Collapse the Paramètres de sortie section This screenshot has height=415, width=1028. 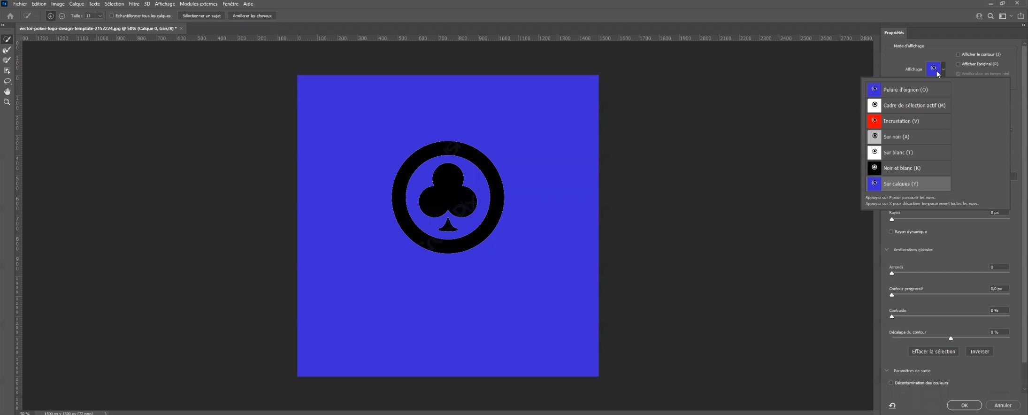pos(887,371)
